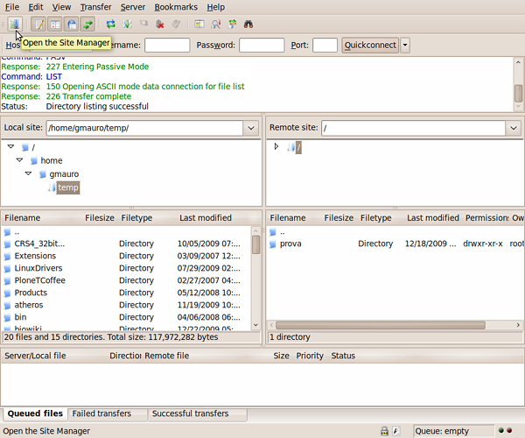Expand remote root '/' tree node
Viewport: 525px width, 438px height.
tap(276, 146)
